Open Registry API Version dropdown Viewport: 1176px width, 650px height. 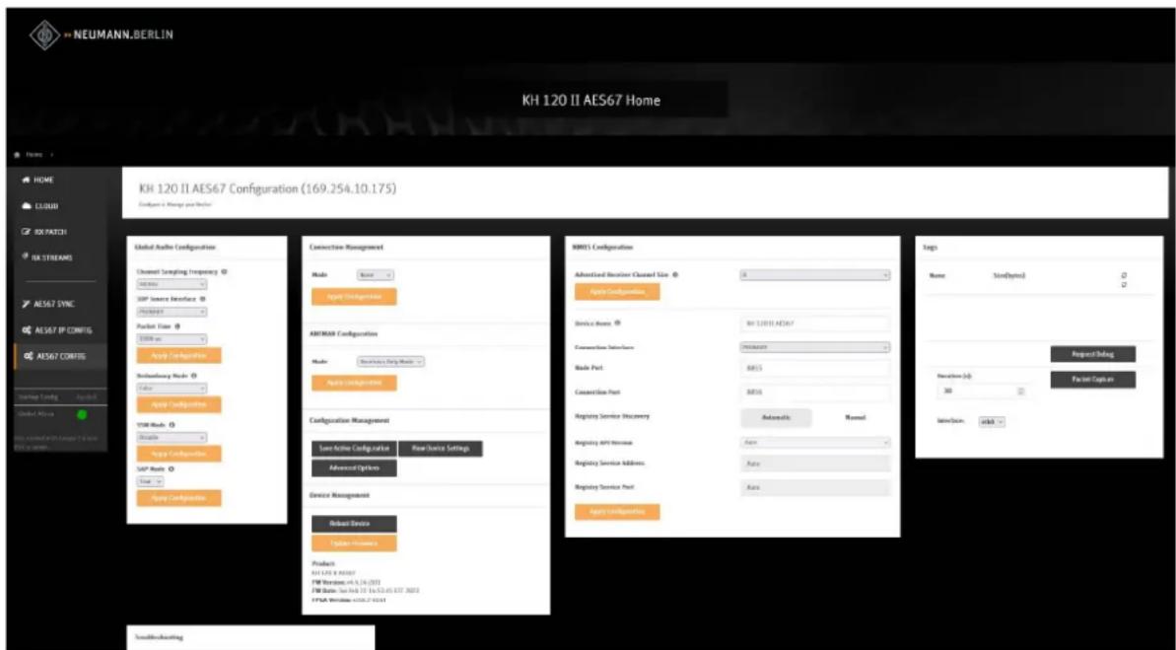pyautogui.click(x=815, y=443)
